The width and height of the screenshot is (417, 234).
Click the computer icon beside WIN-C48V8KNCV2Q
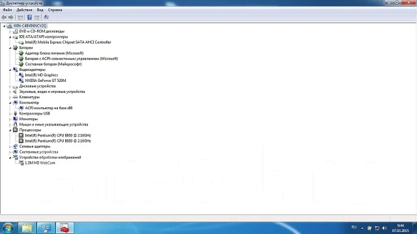coord(10,26)
